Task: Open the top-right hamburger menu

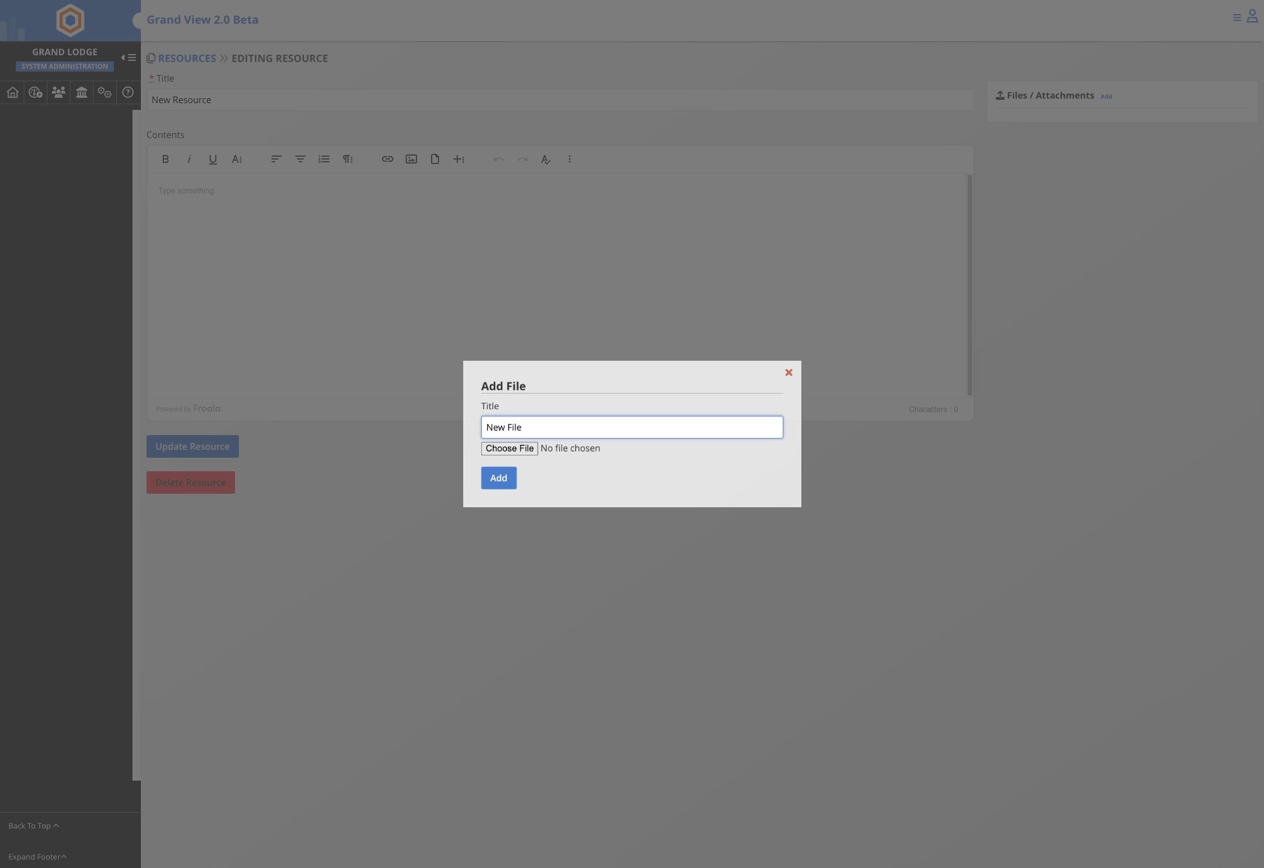Action: [x=1237, y=17]
